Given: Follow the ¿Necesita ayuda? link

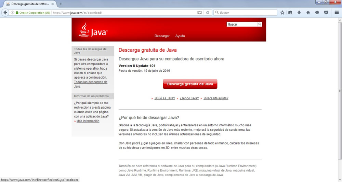Looking at the screenshot, I should coord(216,98).
